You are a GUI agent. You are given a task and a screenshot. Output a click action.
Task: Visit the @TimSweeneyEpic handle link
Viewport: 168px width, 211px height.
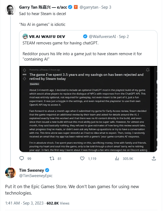pos(36,176)
